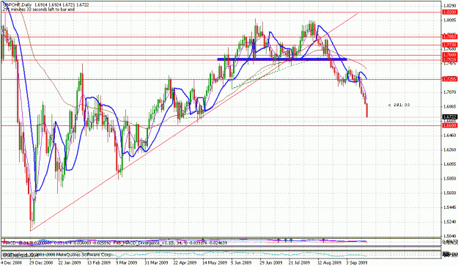The image size is (458, 266).
Task: Click the black current price label 1.6722
Action: pos(449,117)
